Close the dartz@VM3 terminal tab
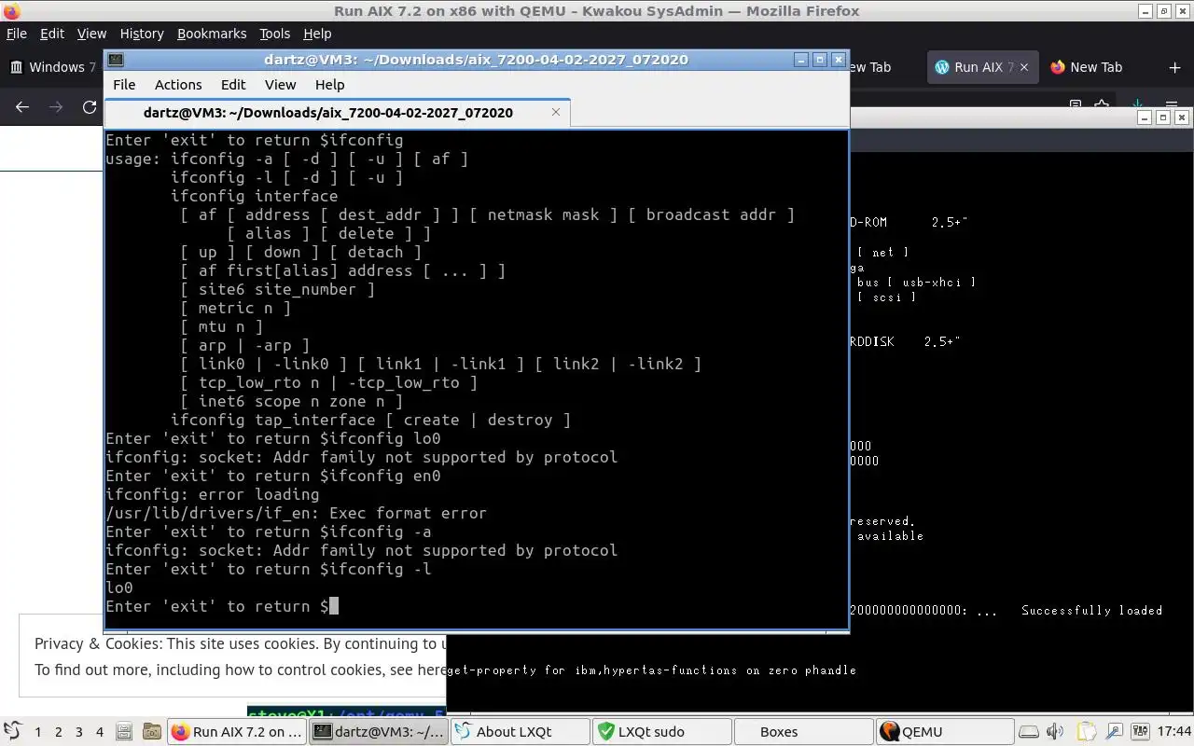Image resolution: width=1194 pixels, height=746 pixels. pyautogui.click(x=556, y=112)
